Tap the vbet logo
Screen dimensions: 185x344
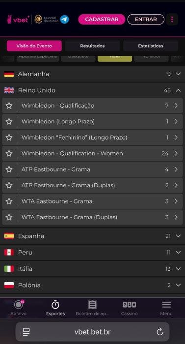(18, 19)
